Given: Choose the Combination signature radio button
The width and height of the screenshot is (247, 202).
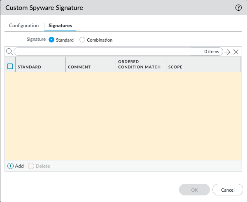Looking at the screenshot, I should (x=82, y=40).
